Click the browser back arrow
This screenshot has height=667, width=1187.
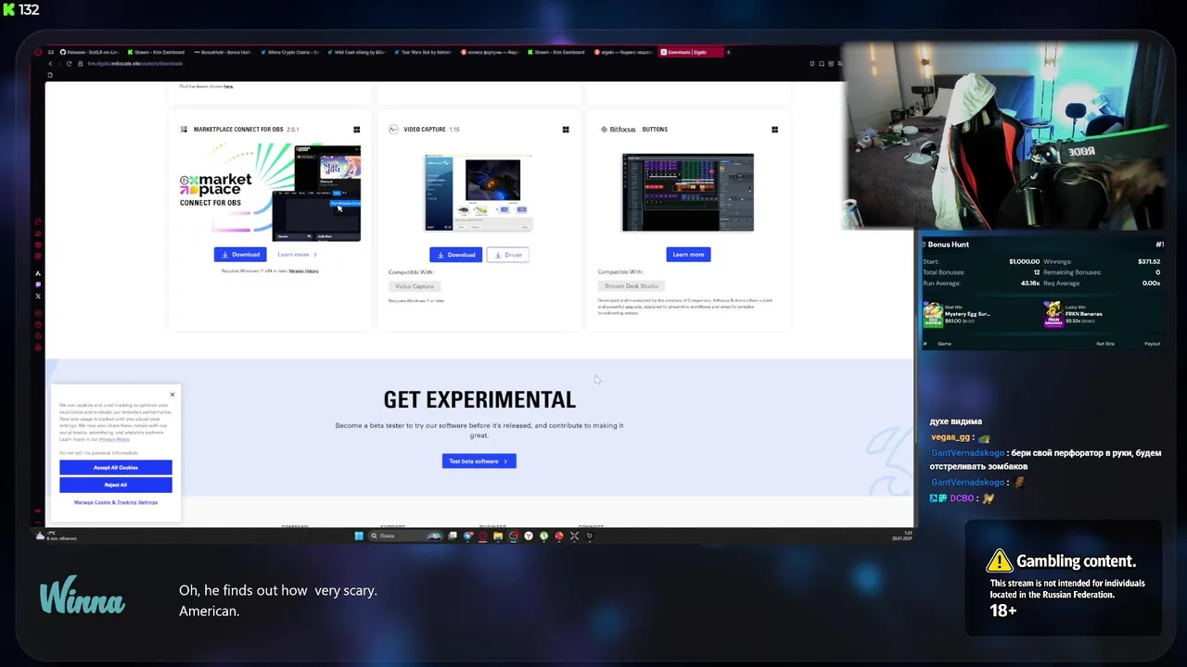pyautogui.click(x=51, y=64)
